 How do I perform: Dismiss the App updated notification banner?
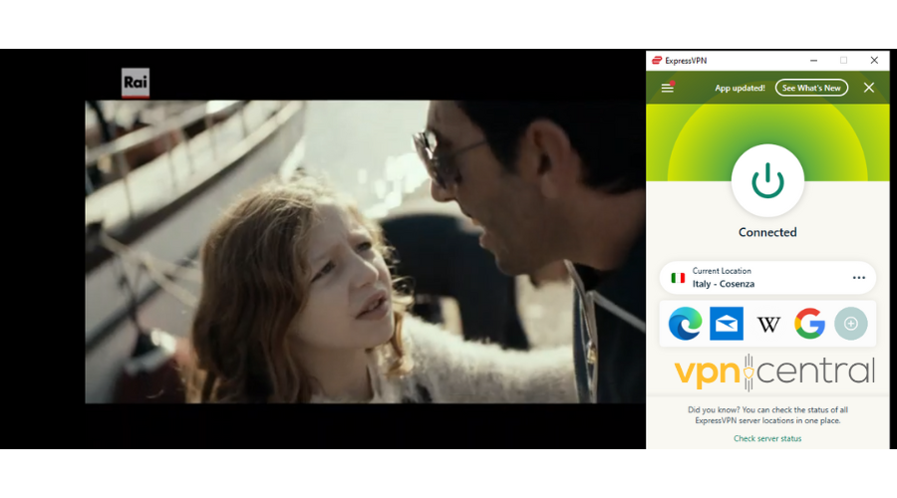coord(869,88)
